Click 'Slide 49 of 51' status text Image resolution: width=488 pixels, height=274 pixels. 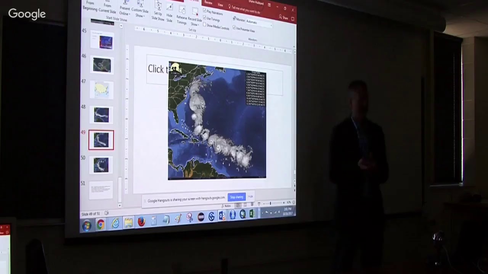coord(91,214)
